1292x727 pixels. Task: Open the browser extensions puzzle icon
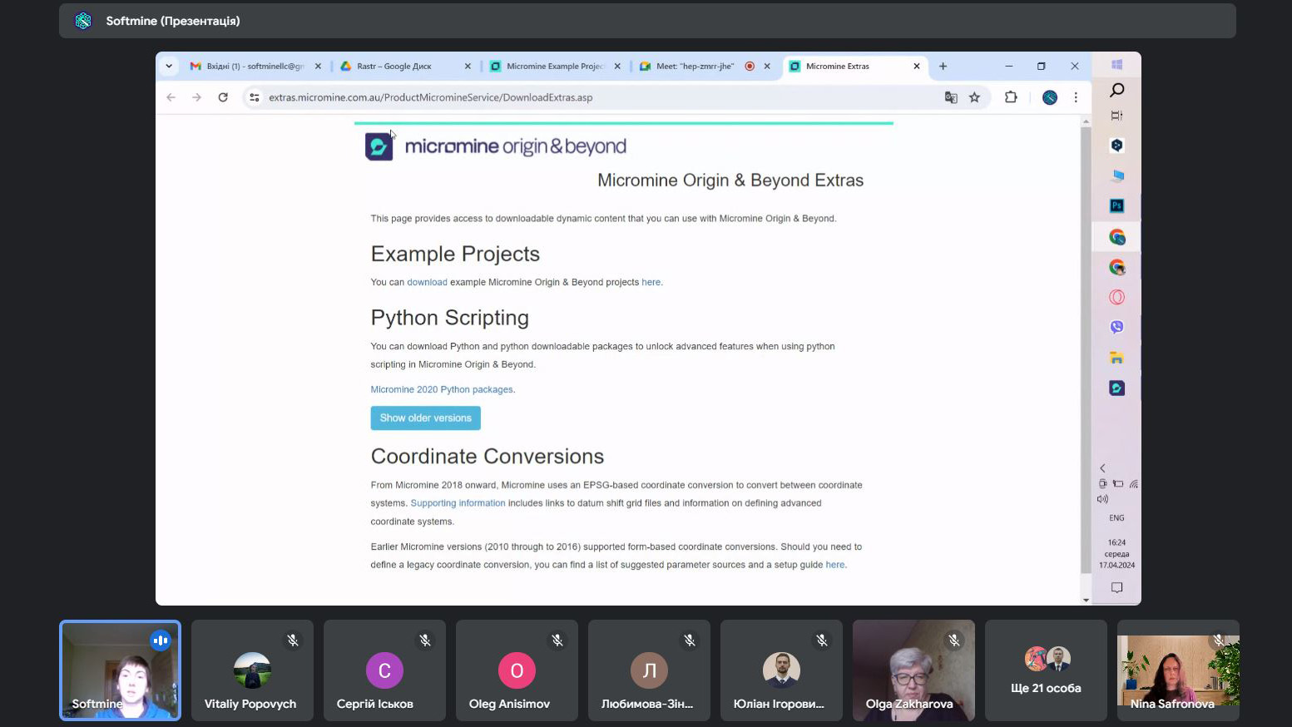click(x=1011, y=97)
